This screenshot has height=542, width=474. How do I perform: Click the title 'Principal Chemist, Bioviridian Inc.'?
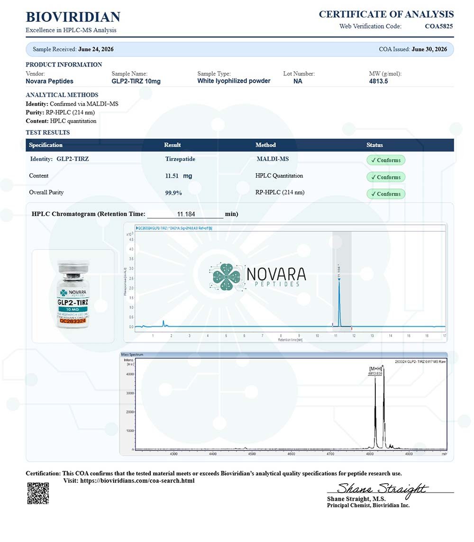point(368,505)
